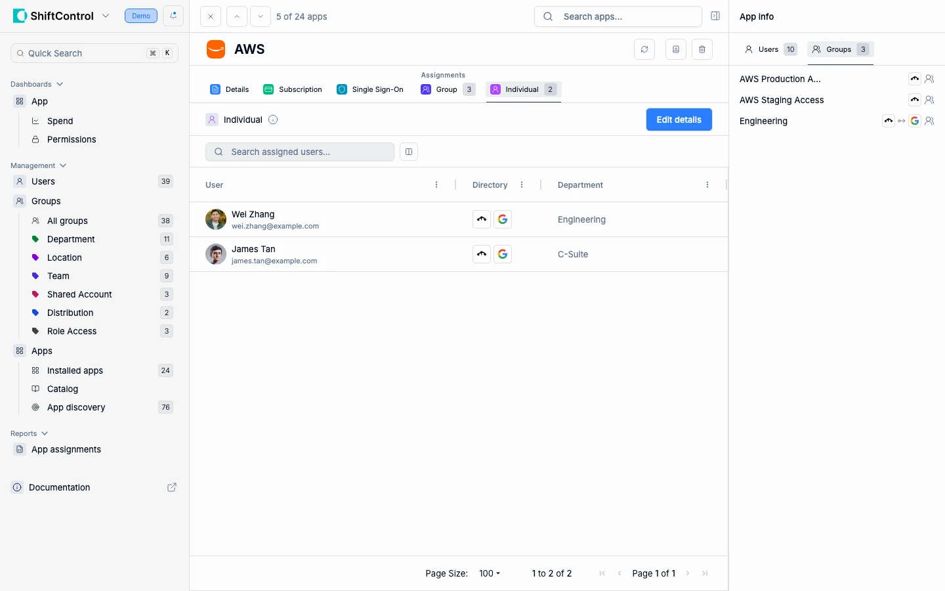Open the AWS Production Access group
This screenshot has width=945, height=591.
pyautogui.click(x=780, y=79)
